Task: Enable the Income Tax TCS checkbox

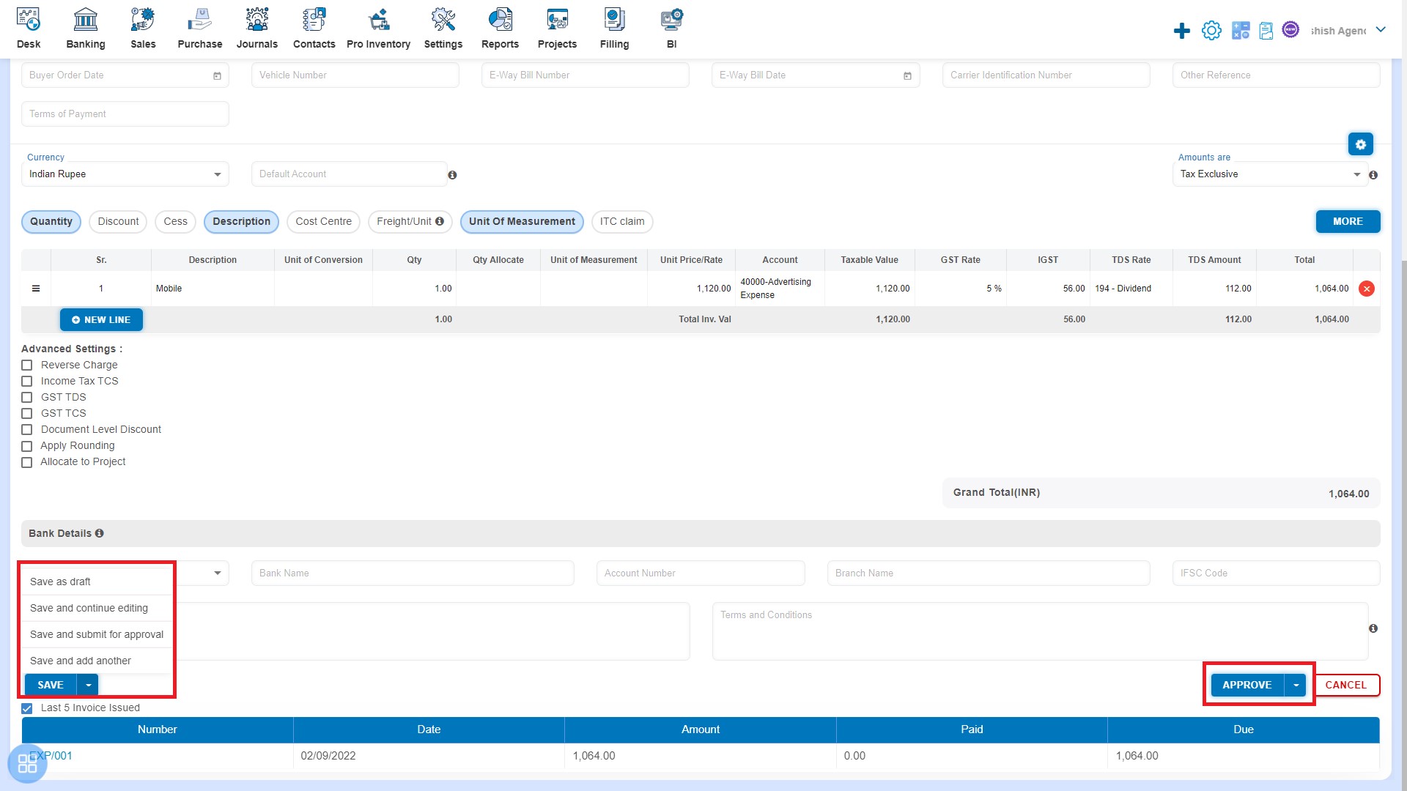Action: [x=27, y=382]
